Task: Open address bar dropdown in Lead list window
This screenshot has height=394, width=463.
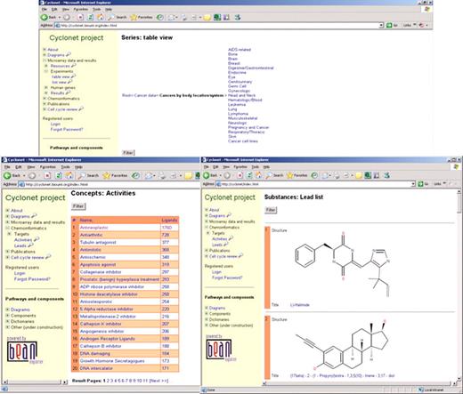Action: [413, 184]
